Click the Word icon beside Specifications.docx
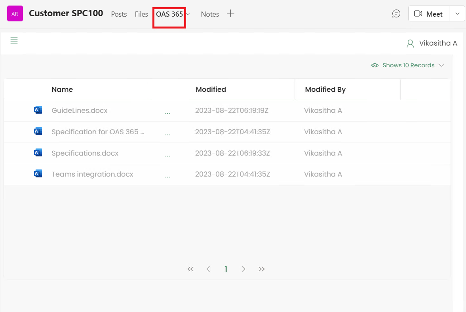Viewport: 466px width, 312px height. [x=38, y=152]
